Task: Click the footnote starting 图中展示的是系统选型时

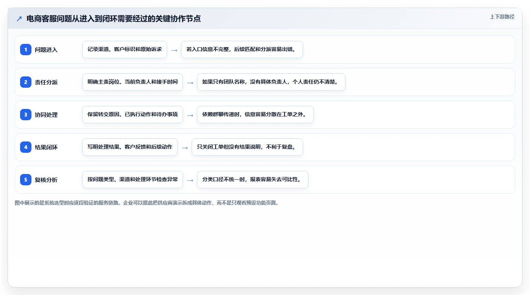Action: [x=147, y=203]
